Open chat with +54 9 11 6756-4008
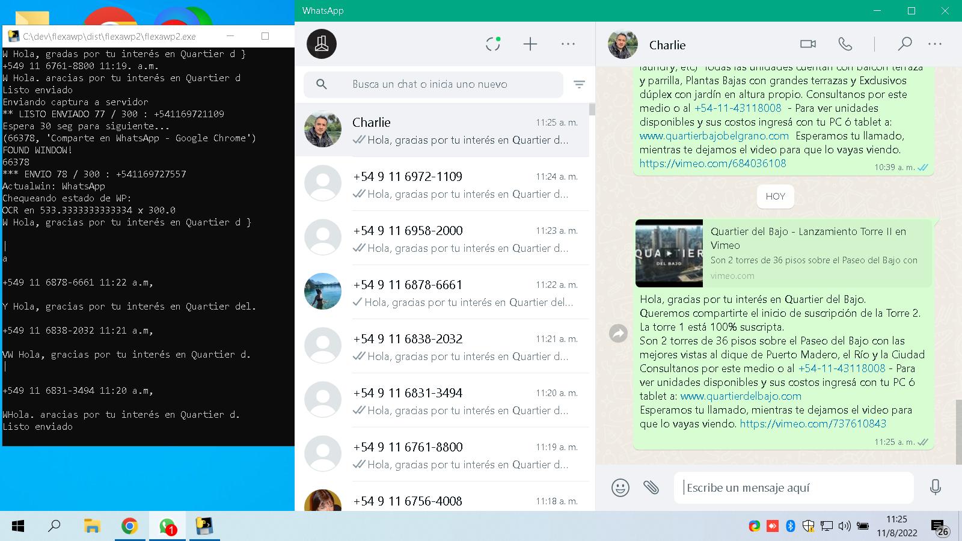Viewport: 962px width, 541px height. pyautogui.click(x=442, y=497)
